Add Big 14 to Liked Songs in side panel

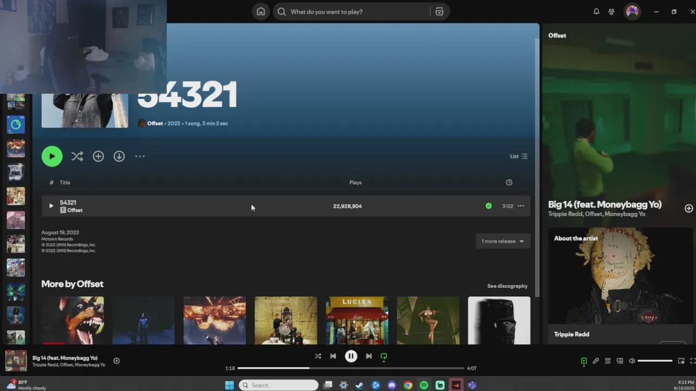688,209
